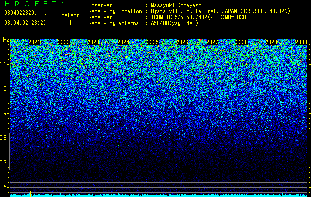This screenshot has height=197, width=311.
Task: Click the observer name Masayuki Kobayashi
Action: pyautogui.click(x=178, y=5)
